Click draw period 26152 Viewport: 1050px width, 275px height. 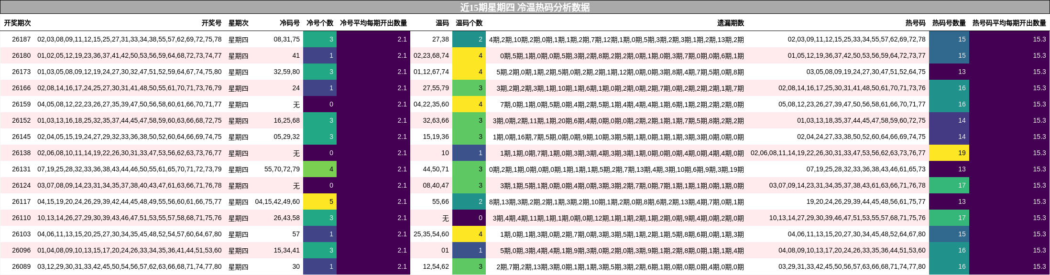pos(21,120)
